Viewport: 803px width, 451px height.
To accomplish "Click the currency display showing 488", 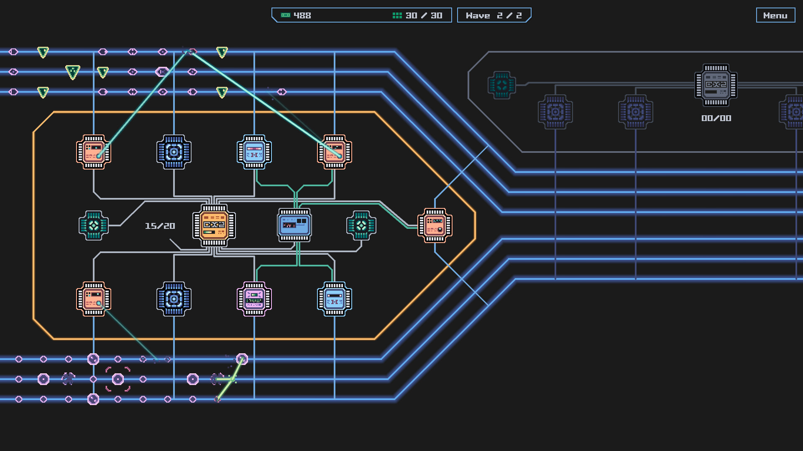I will pos(301,15).
